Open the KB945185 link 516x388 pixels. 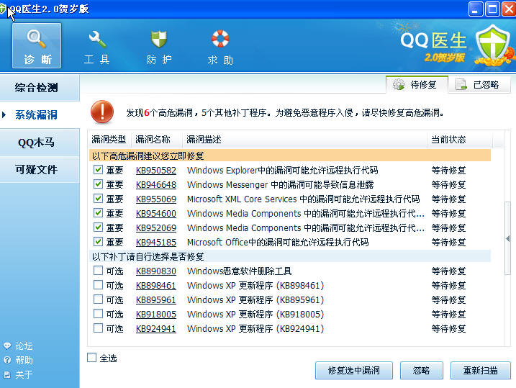pyautogui.click(x=156, y=243)
